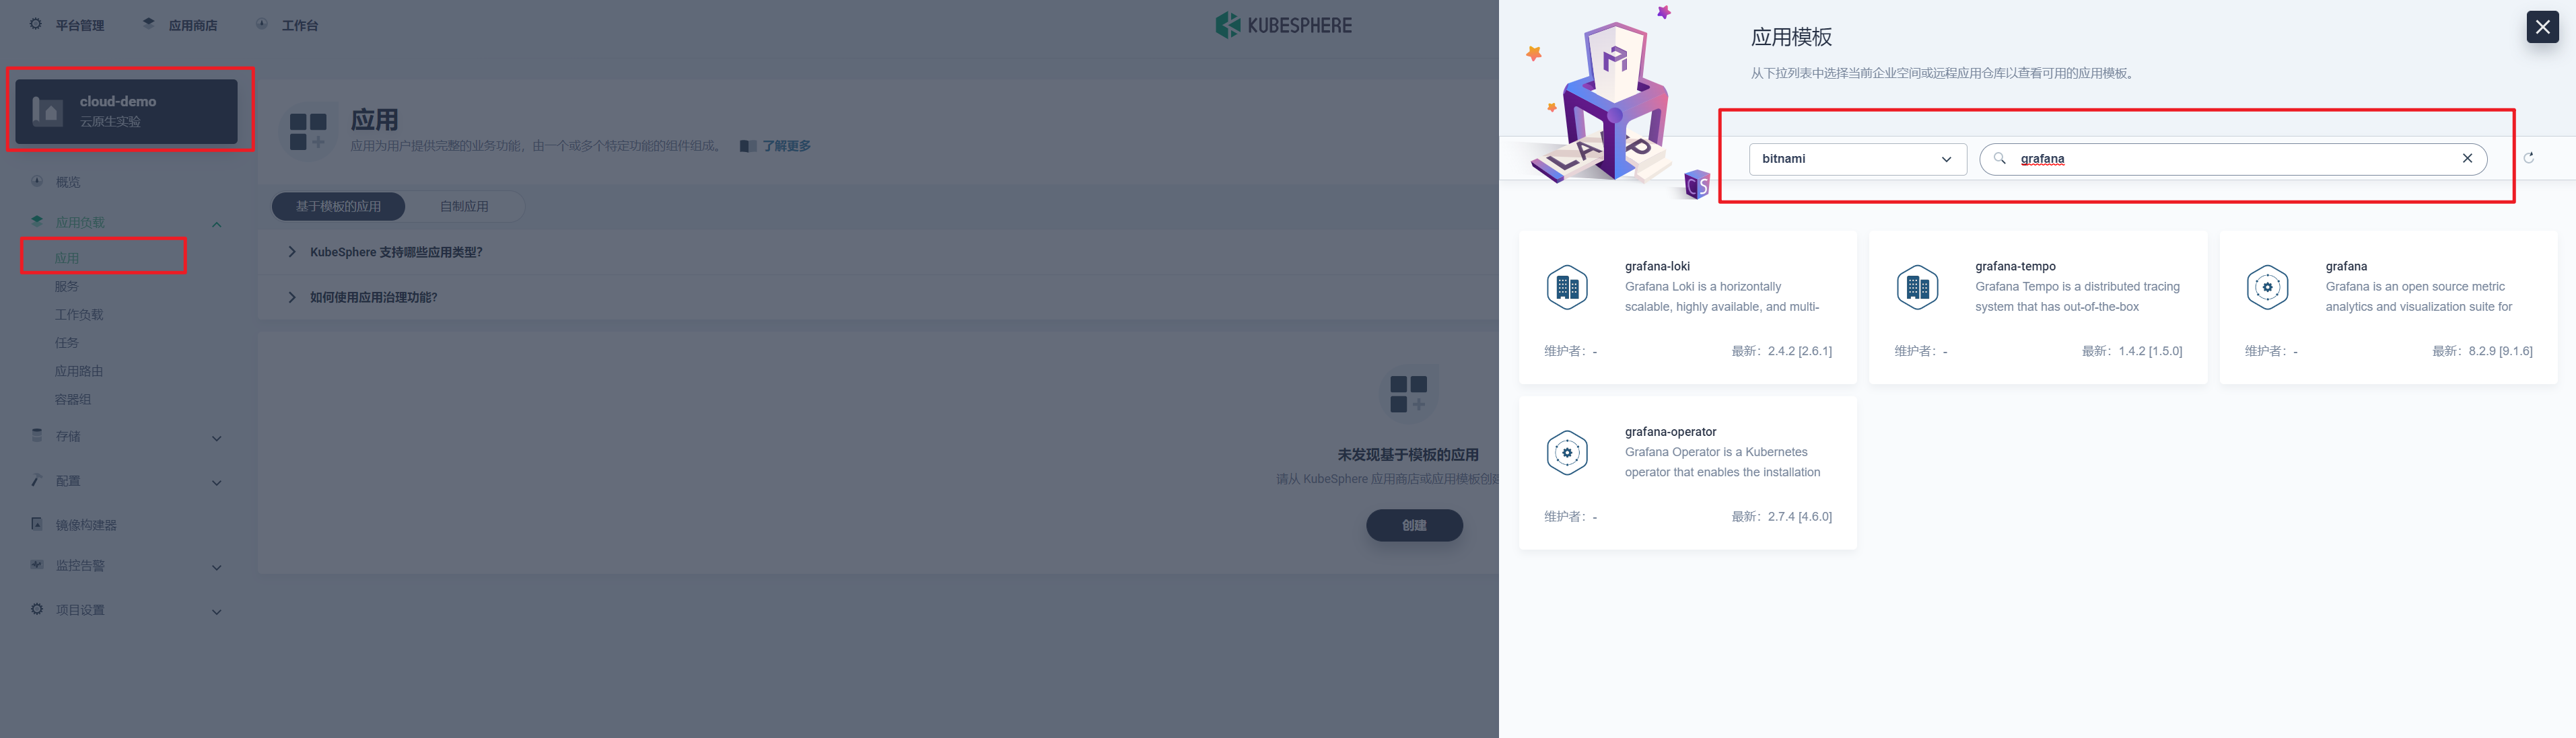
Task: Switch to 自制应用 tab
Action: pyautogui.click(x=464, y=206)
